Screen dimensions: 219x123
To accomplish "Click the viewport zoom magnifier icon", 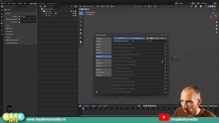I will point(216,22).
